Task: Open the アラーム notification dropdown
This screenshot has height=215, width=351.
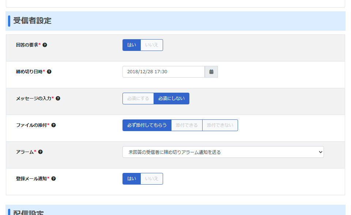Action: click(x=223, y=152)
